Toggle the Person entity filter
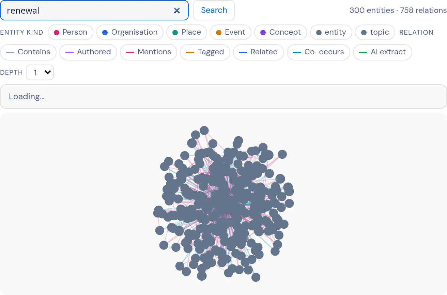This screenshot has height=295, width=447. point(71,32)
